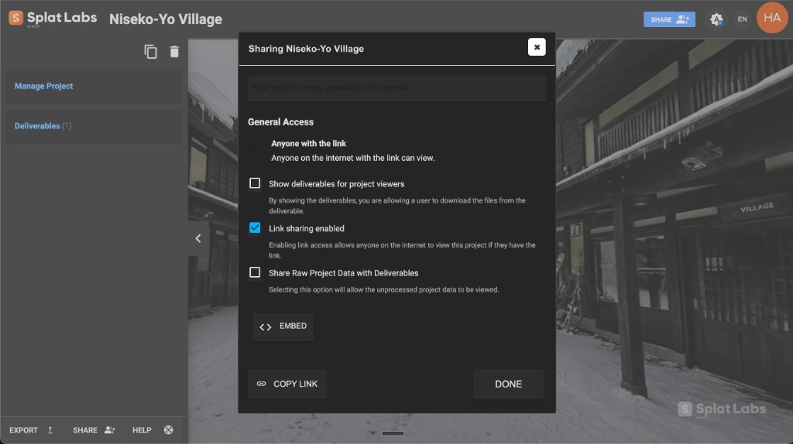This screenshot has width=793, height=444.
Task: Open the EN language selector
Action: tap(742, 19)
